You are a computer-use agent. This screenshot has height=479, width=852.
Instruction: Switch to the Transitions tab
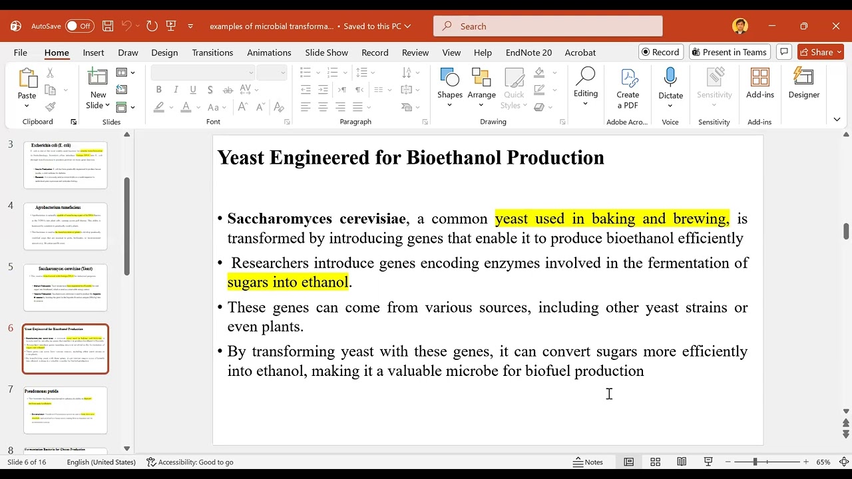(x=212, y=53)
